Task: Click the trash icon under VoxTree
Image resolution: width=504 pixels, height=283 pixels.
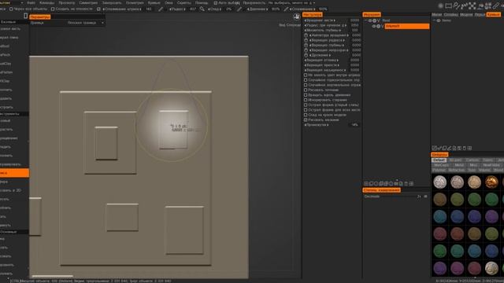Action: pos(406,183)
